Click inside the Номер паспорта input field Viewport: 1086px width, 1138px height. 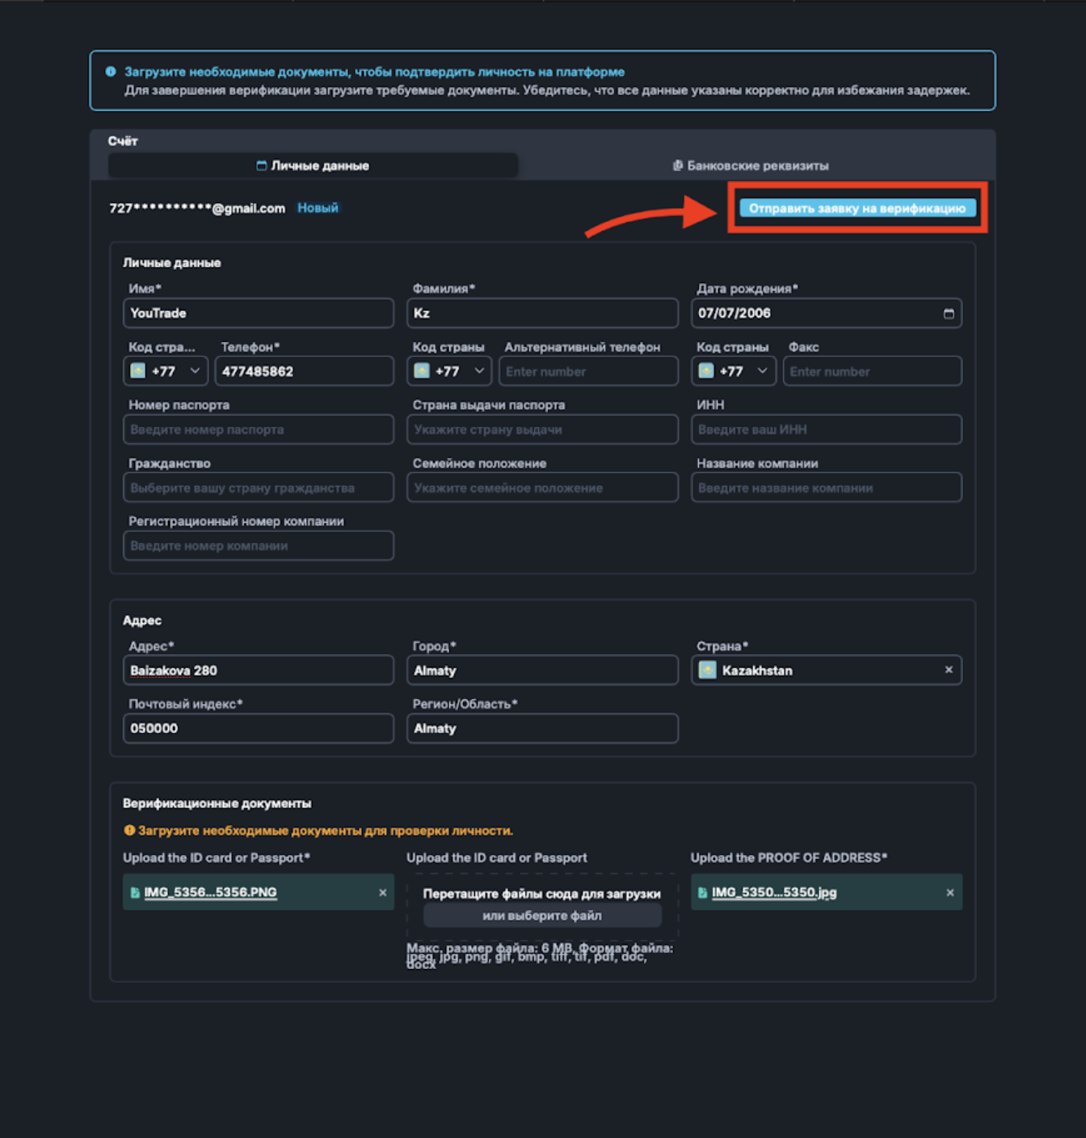tap(258, 429)
